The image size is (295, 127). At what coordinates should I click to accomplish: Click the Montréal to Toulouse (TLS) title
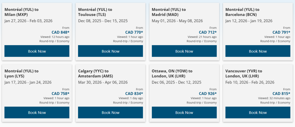coord(95,12)
